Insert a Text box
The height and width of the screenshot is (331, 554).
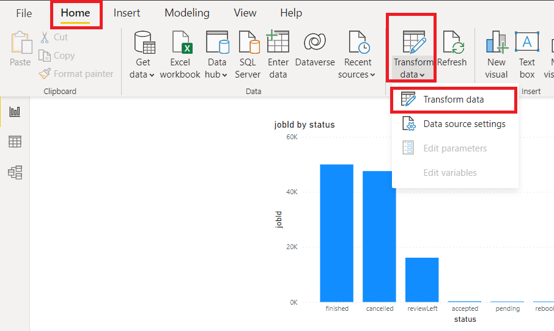point(527,55)
